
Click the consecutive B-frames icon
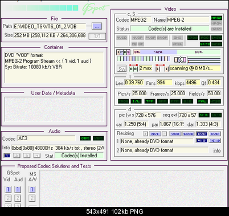133,68
